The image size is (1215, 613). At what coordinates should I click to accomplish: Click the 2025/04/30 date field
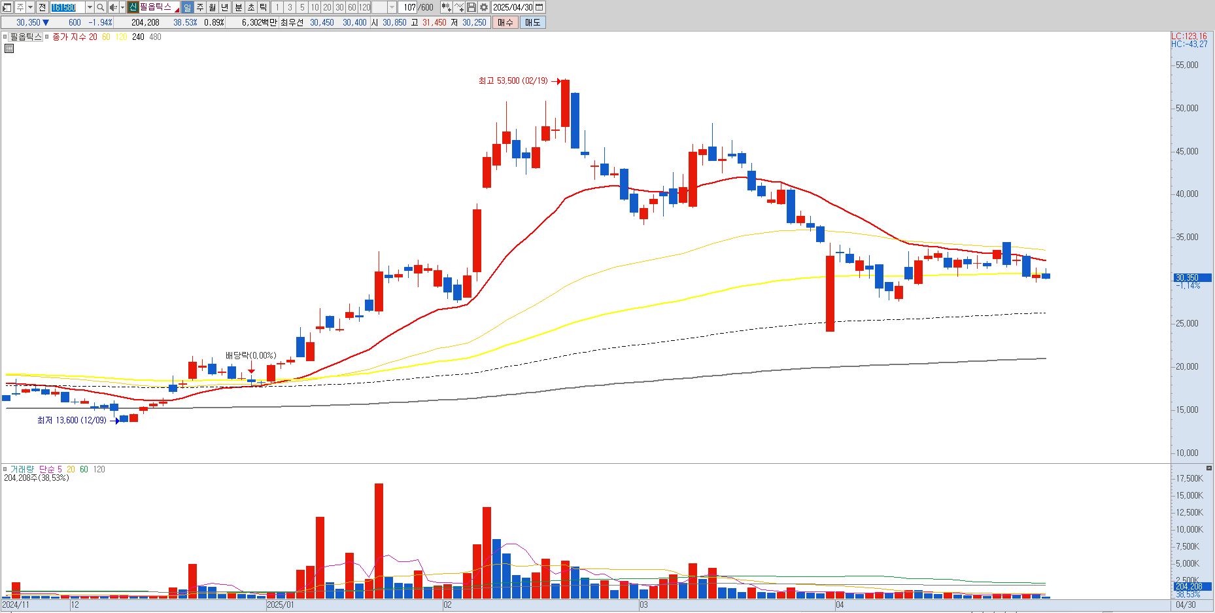point(513,7)
